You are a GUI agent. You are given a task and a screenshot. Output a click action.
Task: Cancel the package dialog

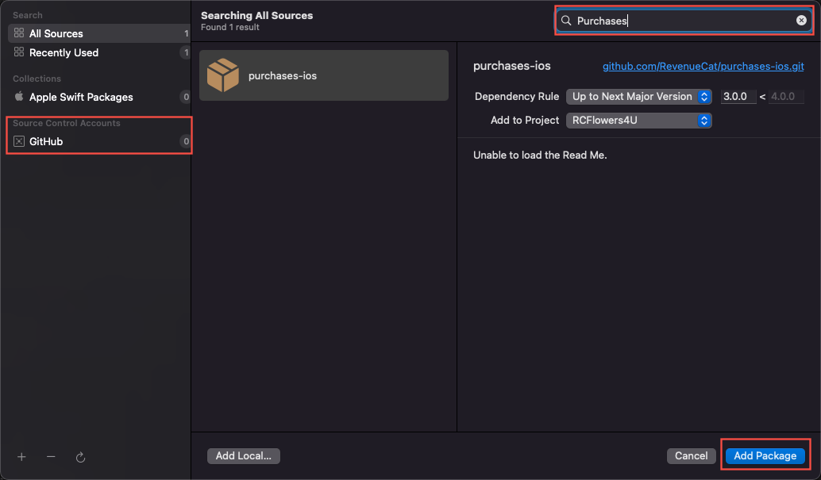[691, 456]
